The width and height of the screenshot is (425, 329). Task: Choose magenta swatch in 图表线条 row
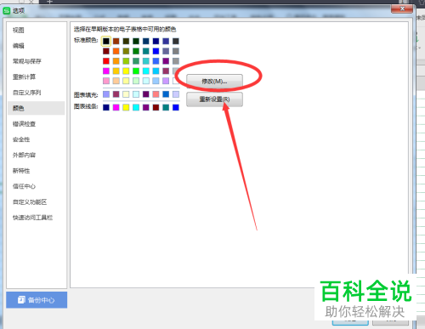pos(116,107)
